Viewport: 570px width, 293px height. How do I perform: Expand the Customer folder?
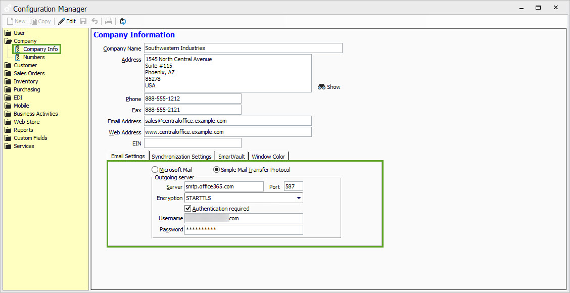pos(21,66)
